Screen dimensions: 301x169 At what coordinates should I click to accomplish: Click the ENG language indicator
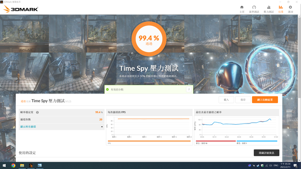click(x=276, y=166)
